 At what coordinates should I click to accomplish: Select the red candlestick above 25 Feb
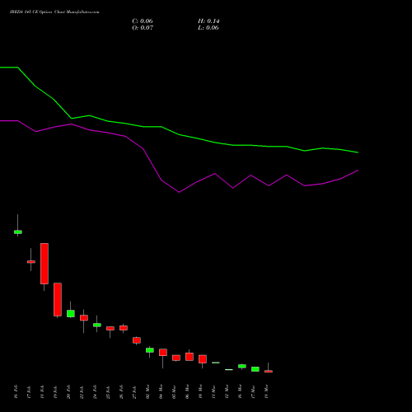click(110, 328)
